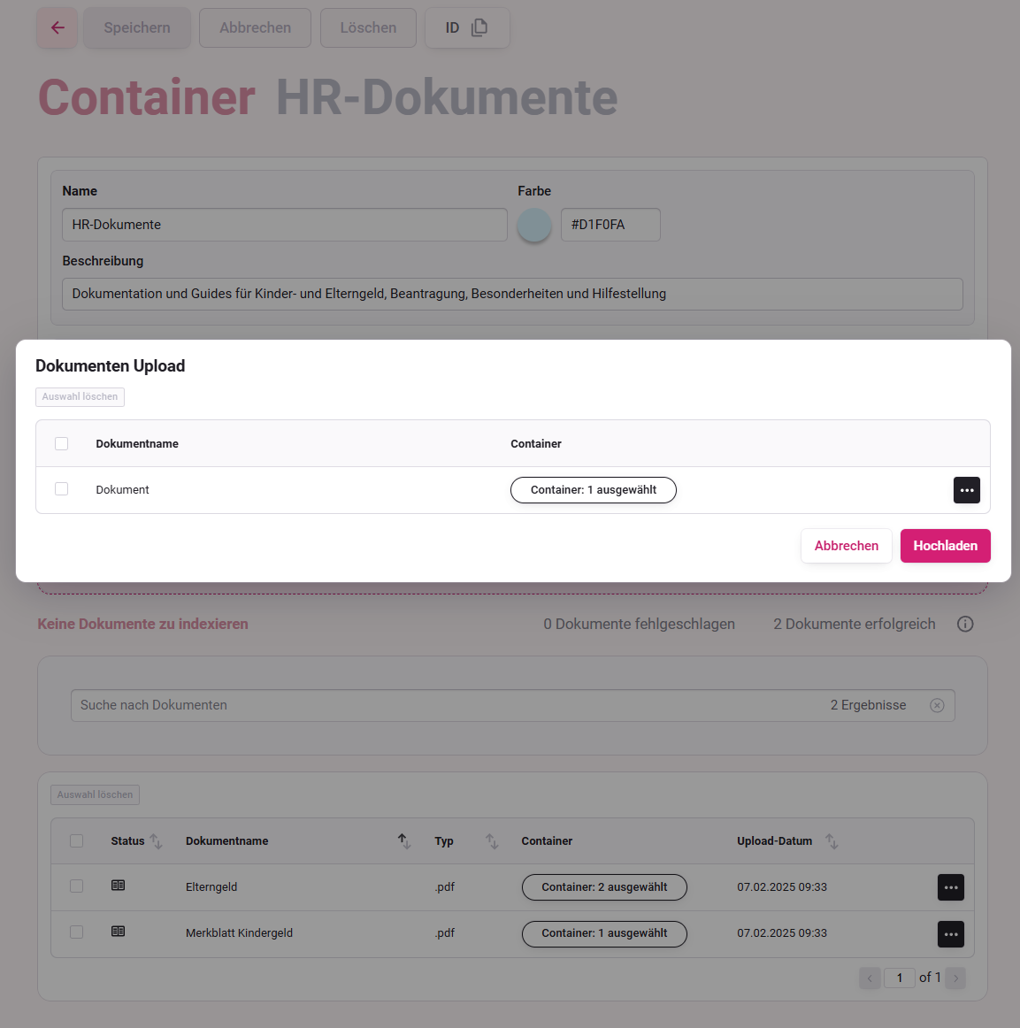Screen dimensions: 1020x1028
Task: Open container selector for Dokument upload
Action: (593, 490)
